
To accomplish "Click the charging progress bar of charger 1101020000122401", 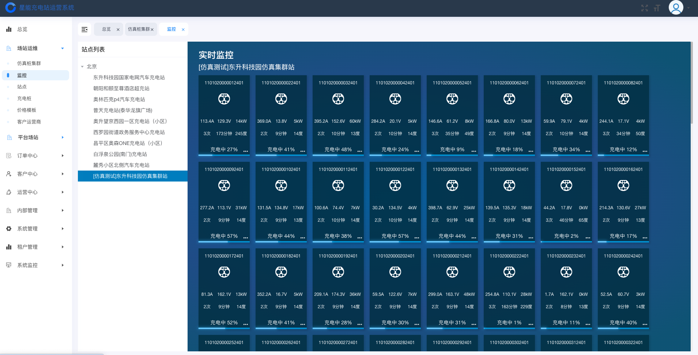I will tap(395, 241).
